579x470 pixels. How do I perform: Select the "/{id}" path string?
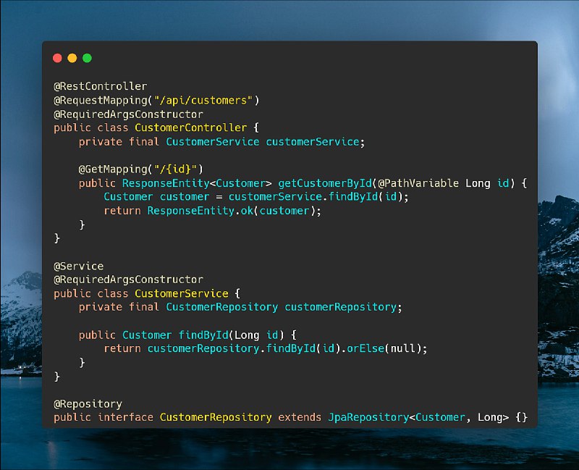tap(175, 169)
